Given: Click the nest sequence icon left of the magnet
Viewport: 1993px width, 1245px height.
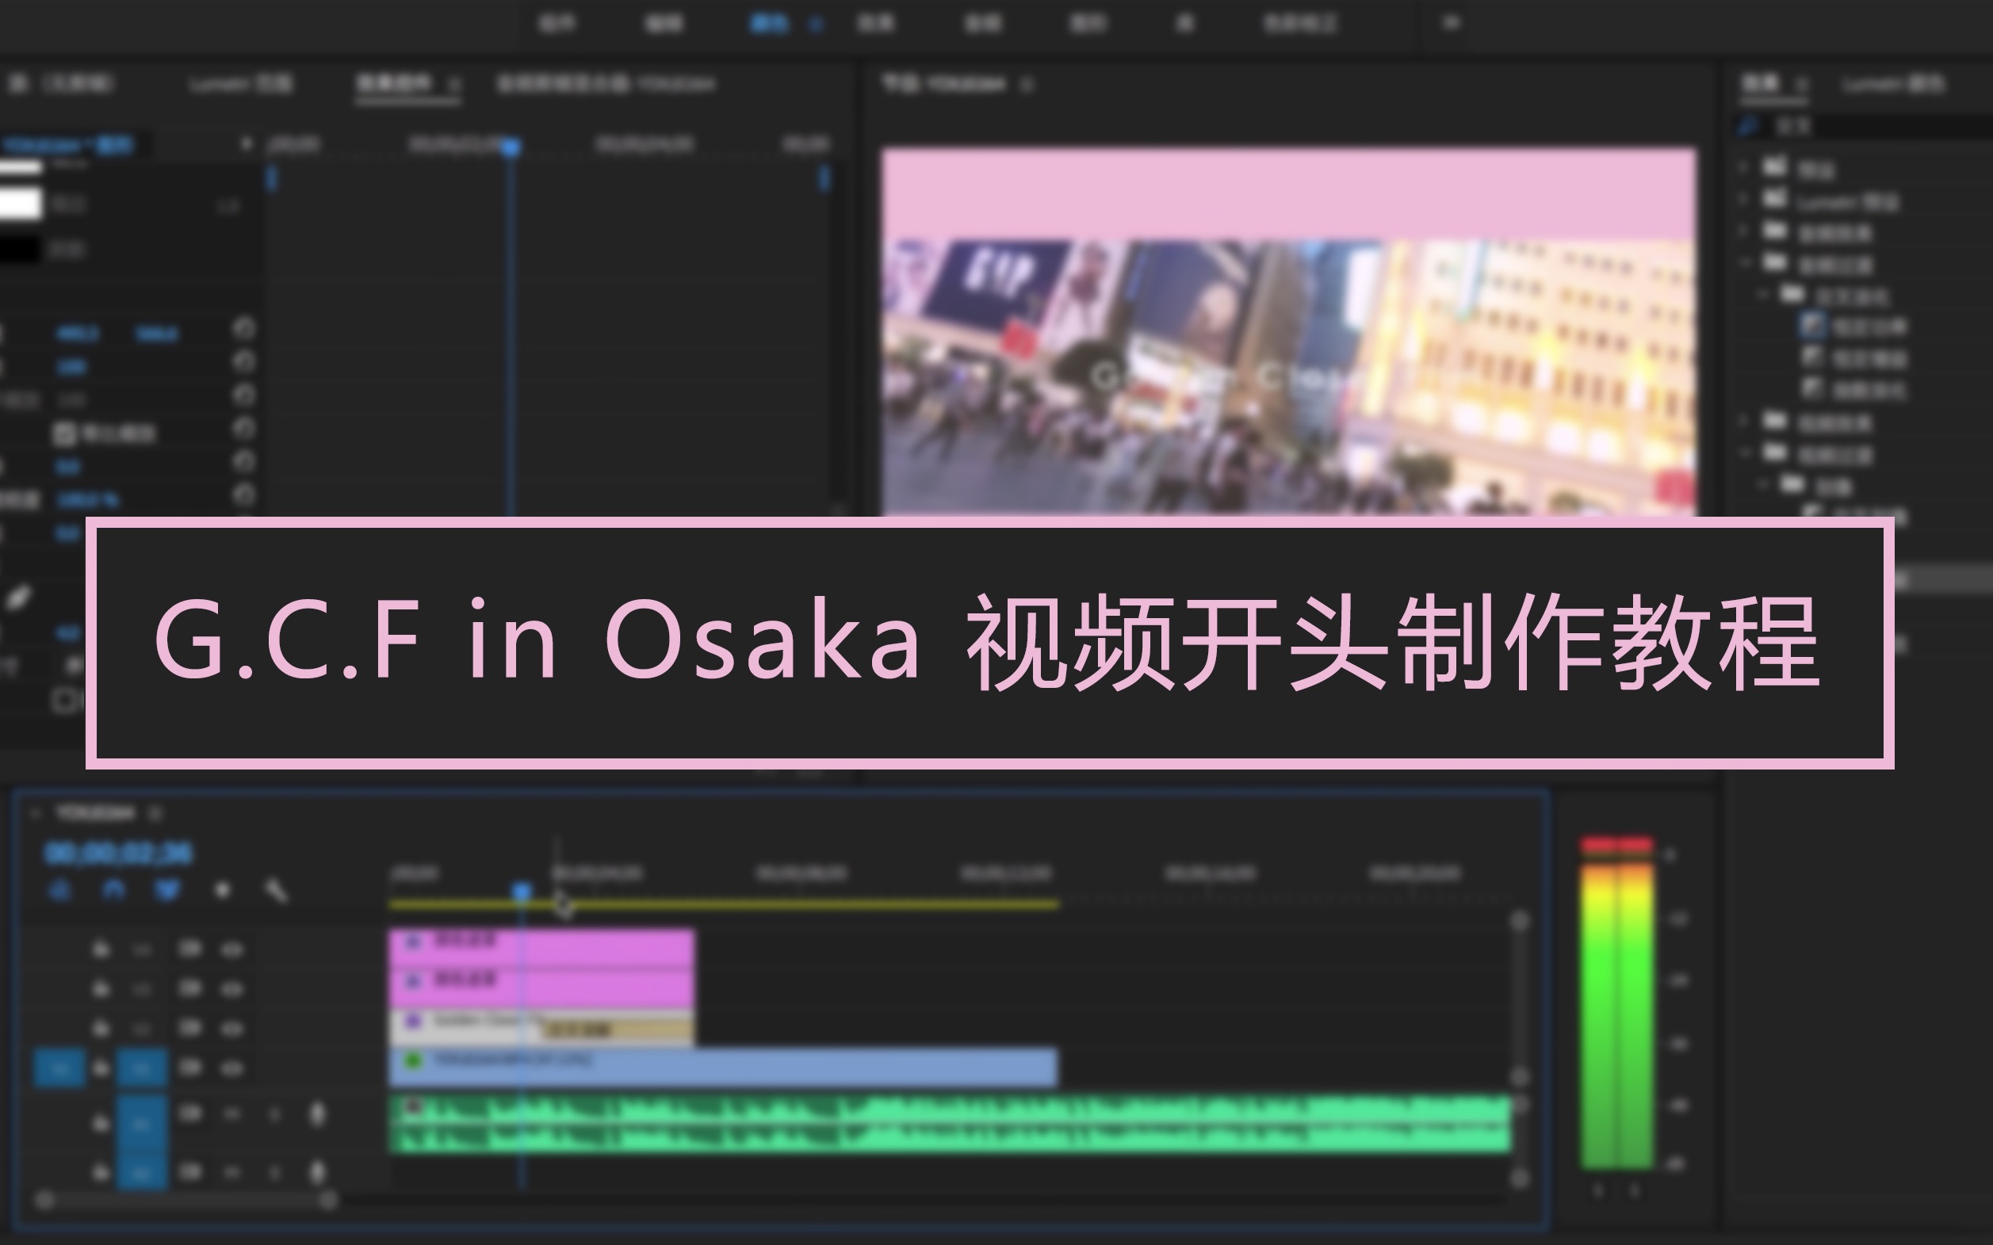Looking at the screenshot, I should tap(59, 890).
